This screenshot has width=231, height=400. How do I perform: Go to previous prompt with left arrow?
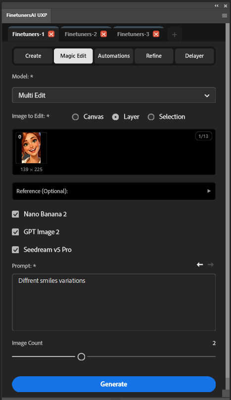click(x=200, y=265)
